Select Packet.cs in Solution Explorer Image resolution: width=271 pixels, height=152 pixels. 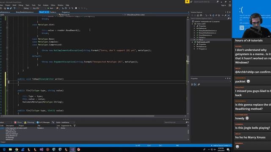[x=202, y=38]
